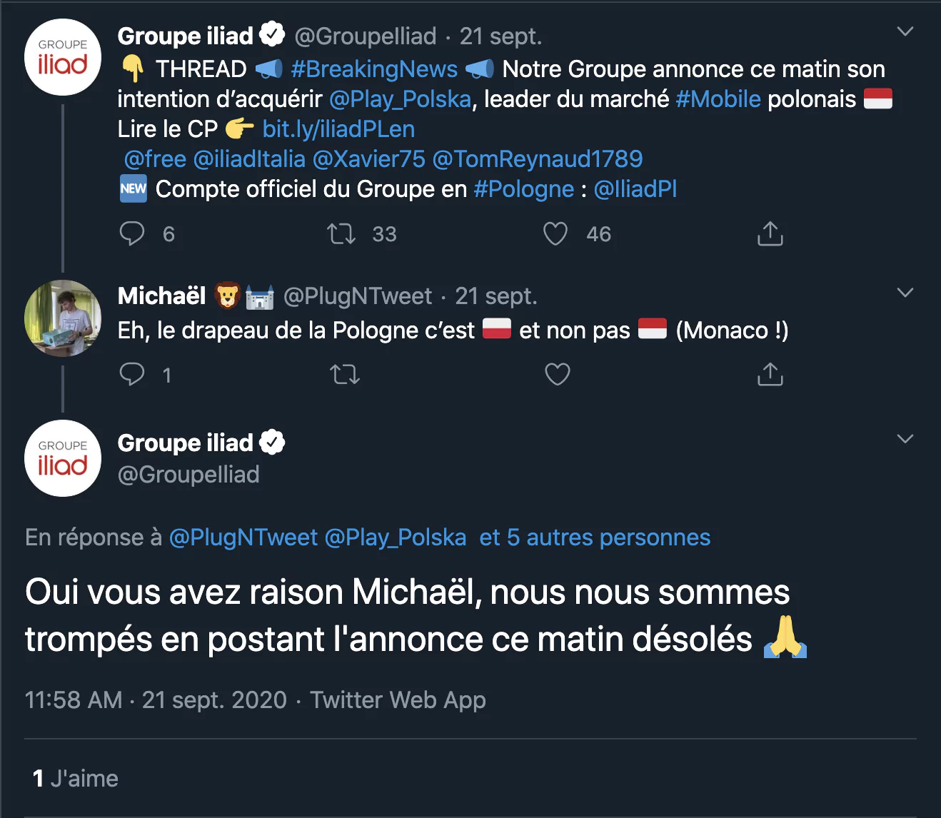Click the @Xavier75 mention
Image resolution: width=941 pixels, height=818 pixels.
coord(368,159)
